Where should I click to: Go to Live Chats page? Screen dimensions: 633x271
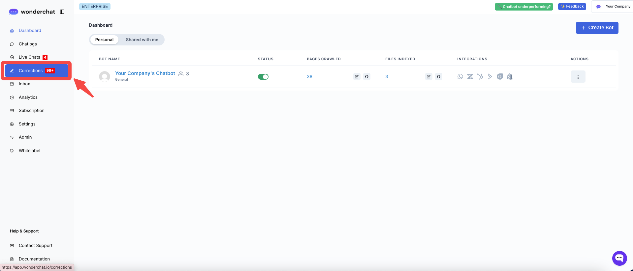click(x=29, y=57)
